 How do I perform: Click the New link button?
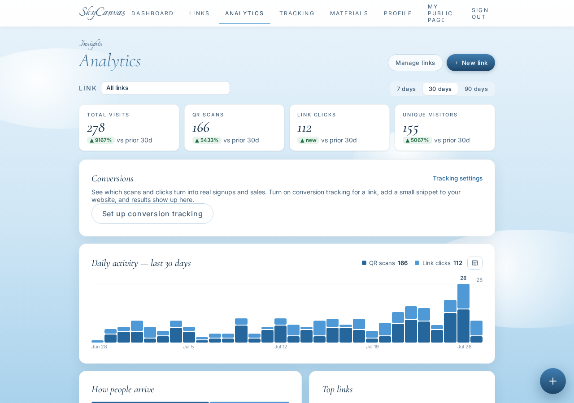471,63
